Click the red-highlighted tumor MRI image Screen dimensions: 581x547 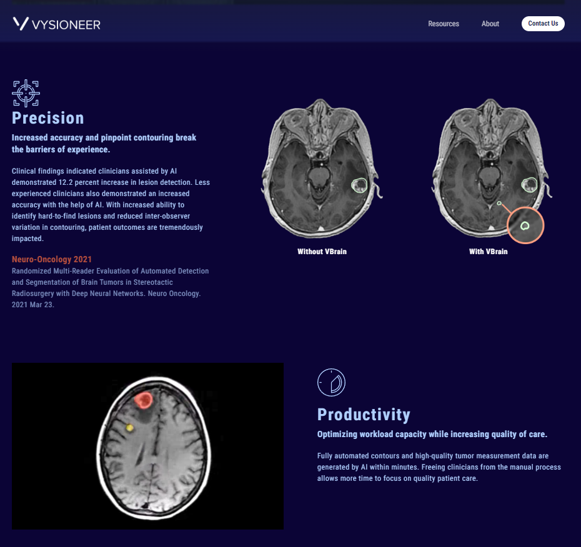[x=147, y=446]
